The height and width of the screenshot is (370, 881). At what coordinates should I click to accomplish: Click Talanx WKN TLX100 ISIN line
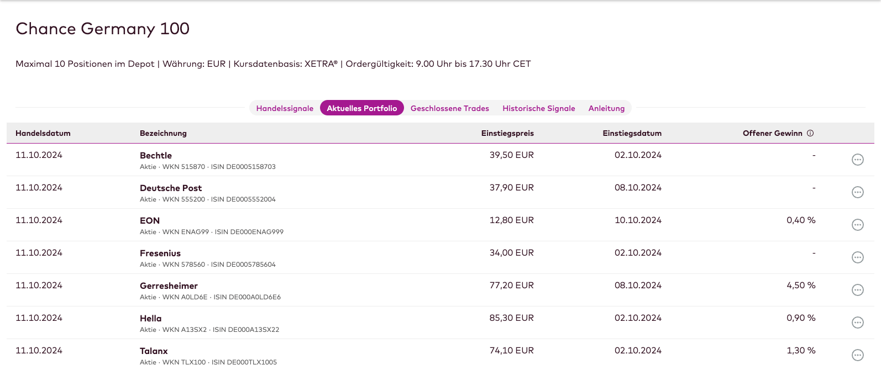pyautogui.click(x=208, y=362)
